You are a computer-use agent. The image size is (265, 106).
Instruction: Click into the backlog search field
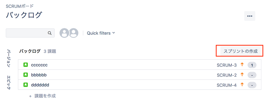pos(30,33)
